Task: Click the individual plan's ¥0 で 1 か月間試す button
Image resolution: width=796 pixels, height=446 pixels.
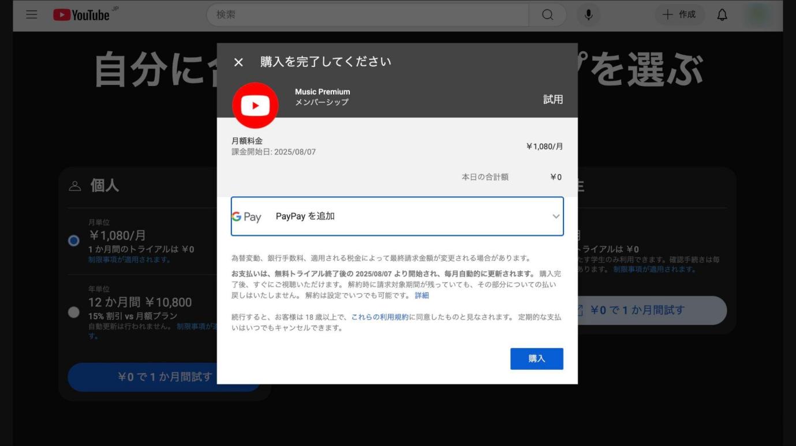Action: (164, 377)
